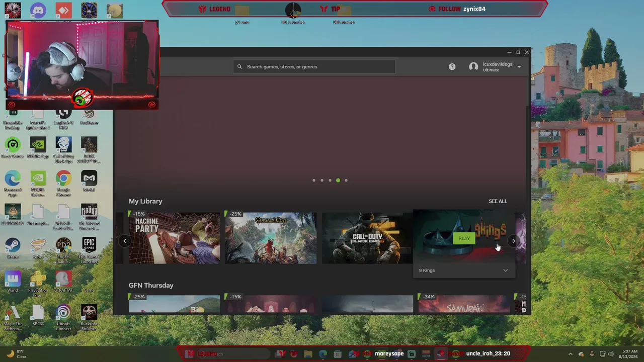Open the Phasmophobia desktop file icon
This screenshot has width=644, height=362.
pos(38,215)
